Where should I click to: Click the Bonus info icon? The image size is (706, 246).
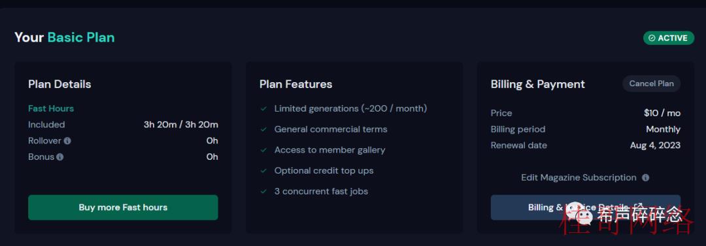click(60, 157)
